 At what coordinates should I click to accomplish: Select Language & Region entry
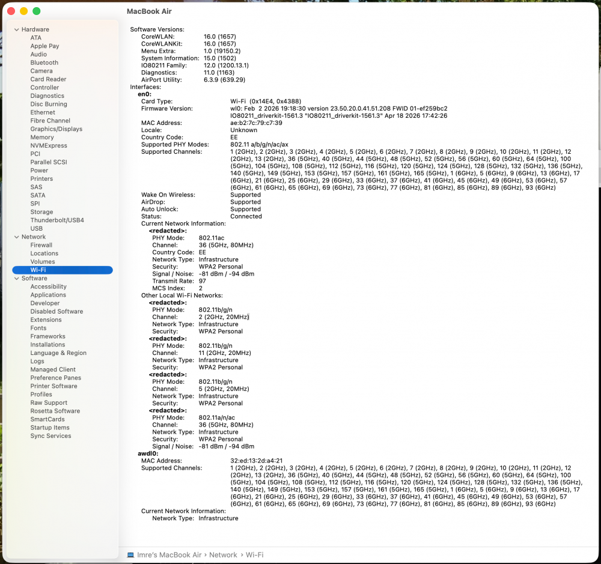click(58, 353)
